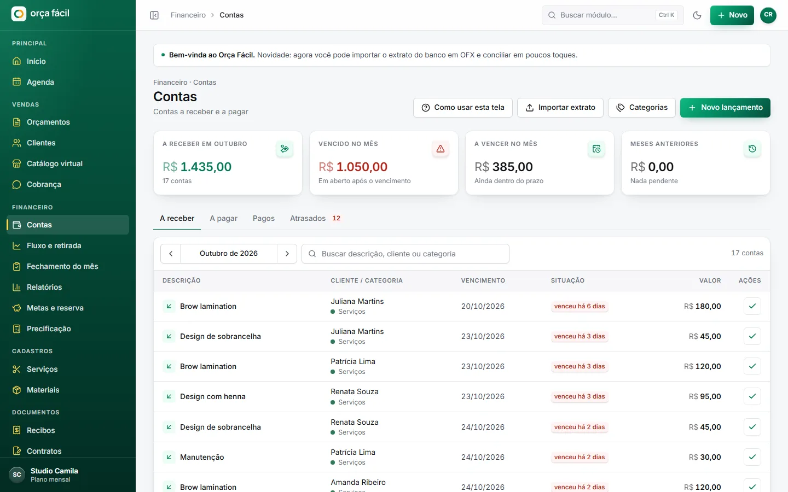This screenshot has width=788, height=492.
Task: Click the R$ 1.050,00 overdue total
Action: click(353, 167)
